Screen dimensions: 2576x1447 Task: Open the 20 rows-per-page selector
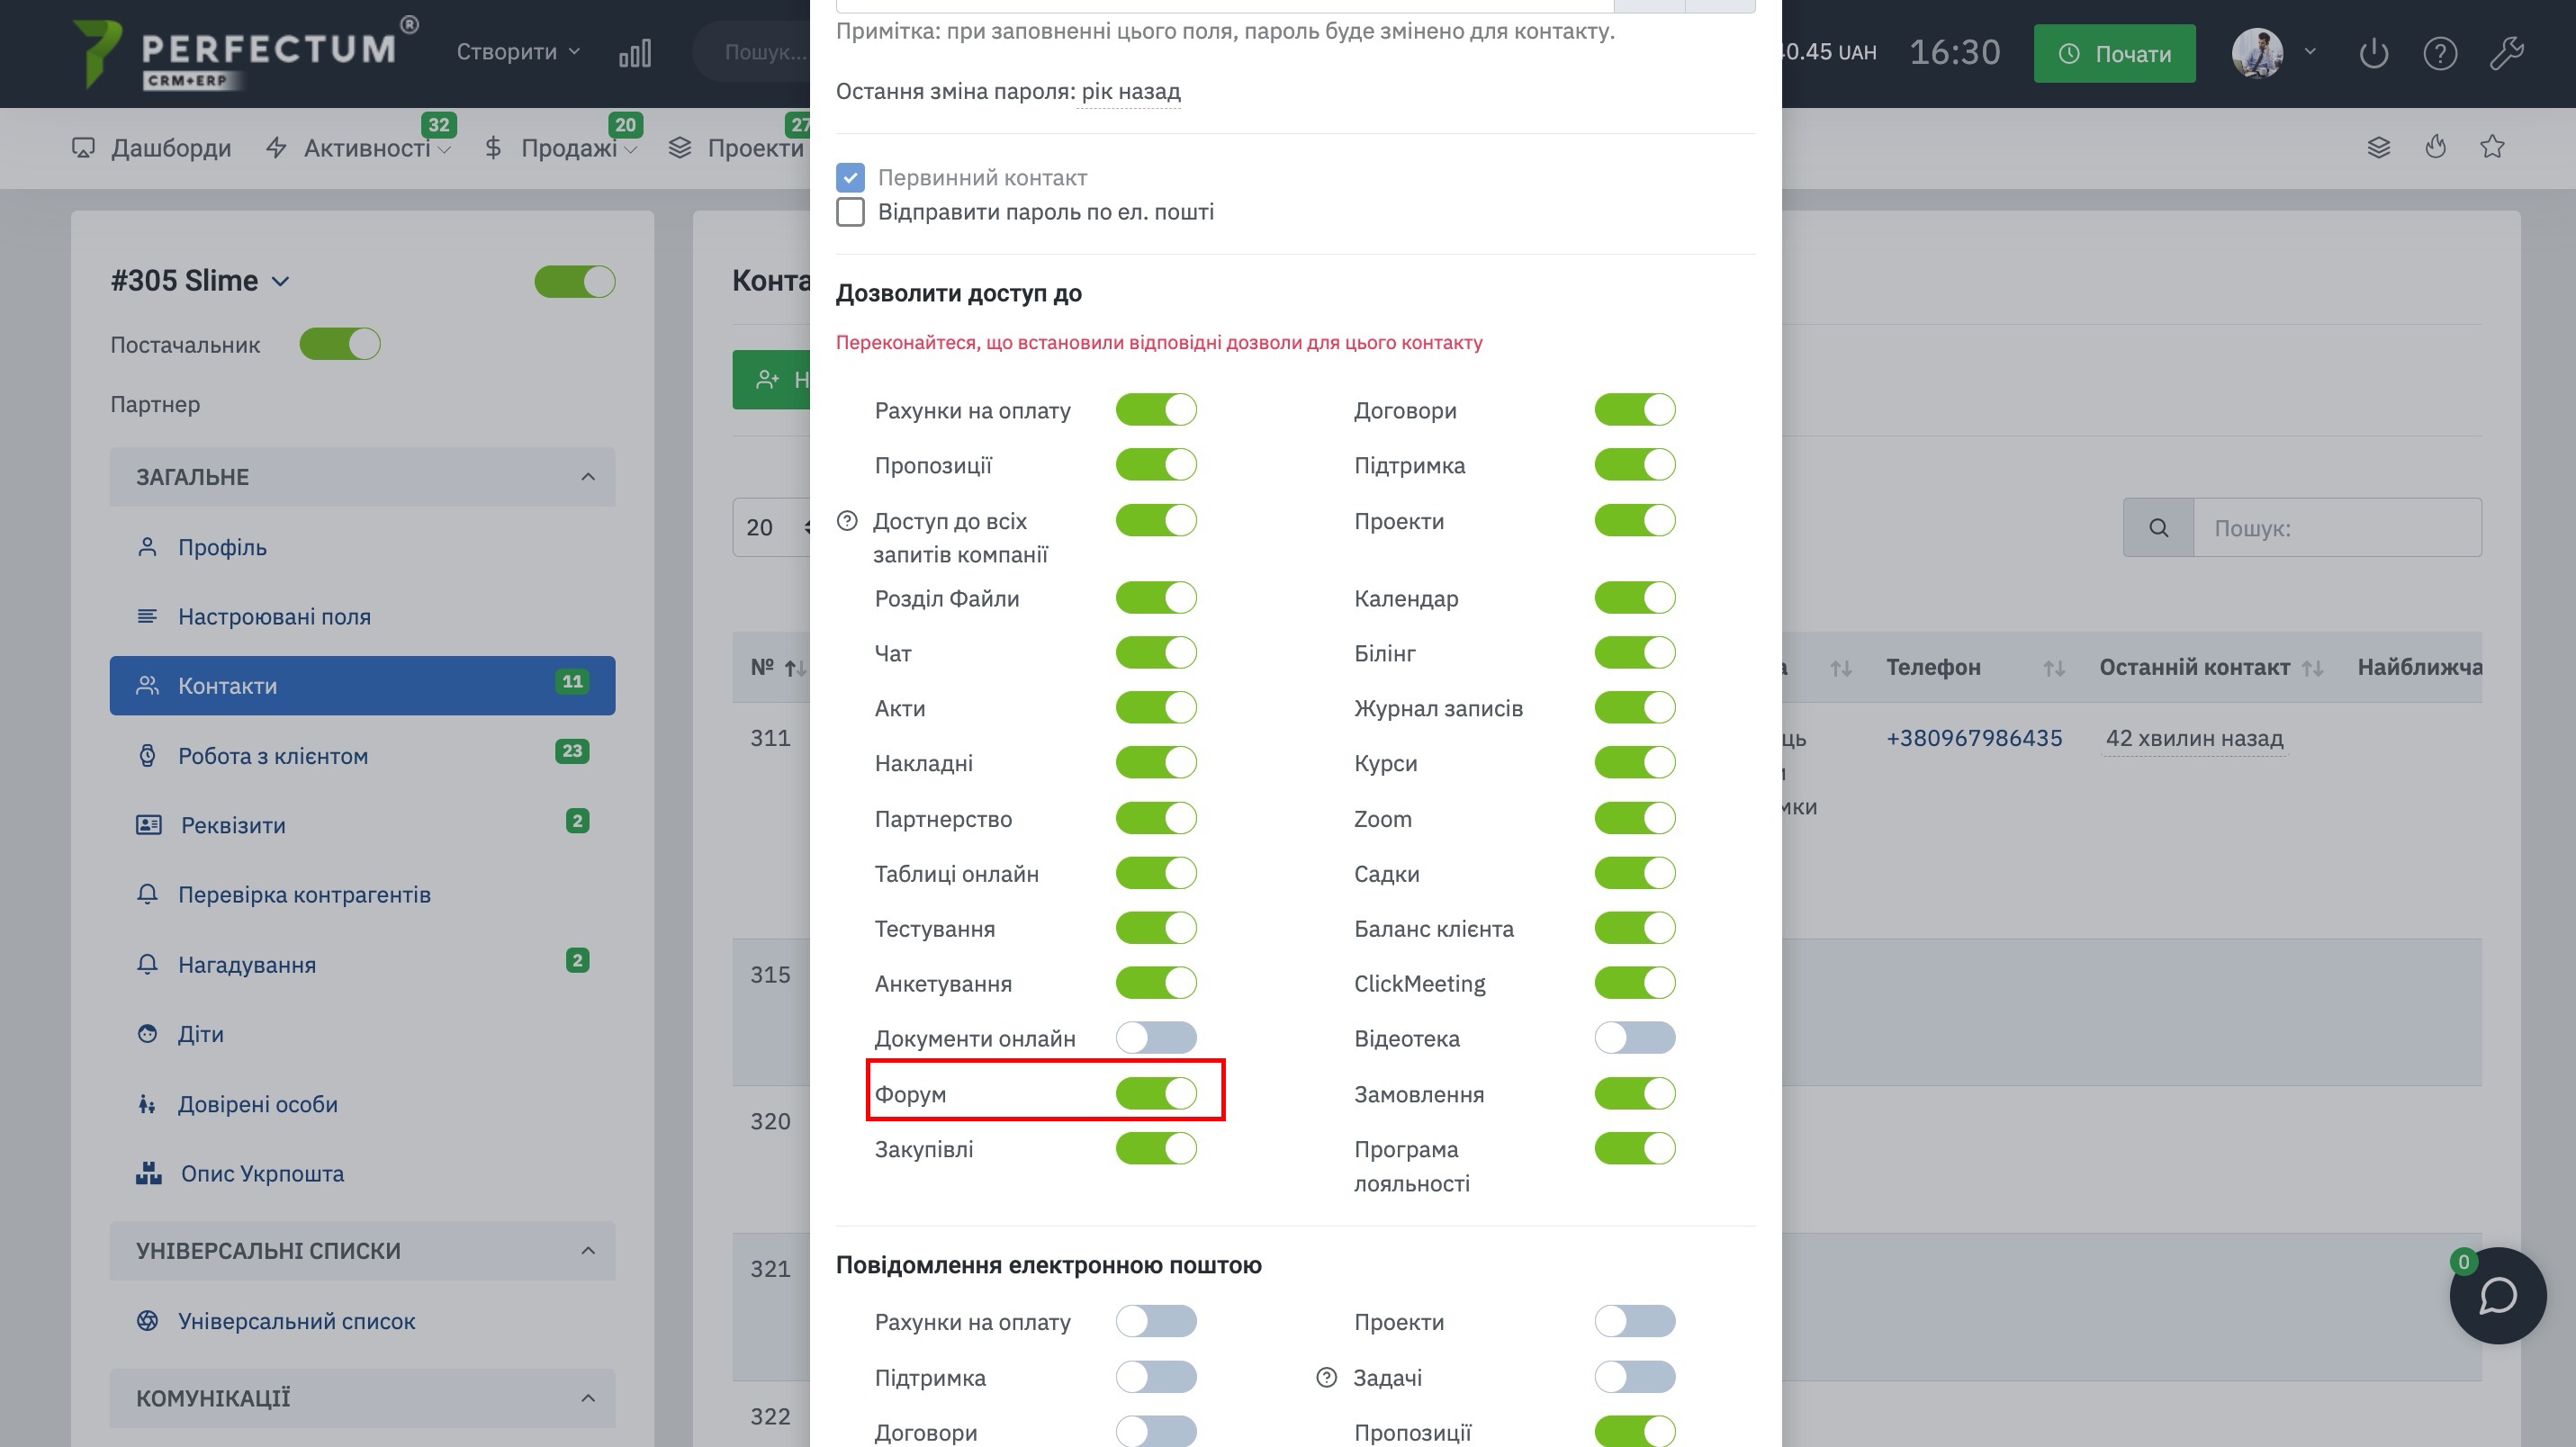tap(771, 528)
